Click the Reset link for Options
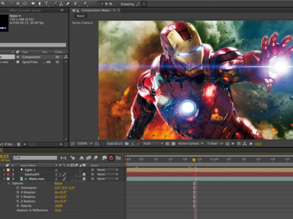Screen dimensions: 293x219 pos(59,183)
